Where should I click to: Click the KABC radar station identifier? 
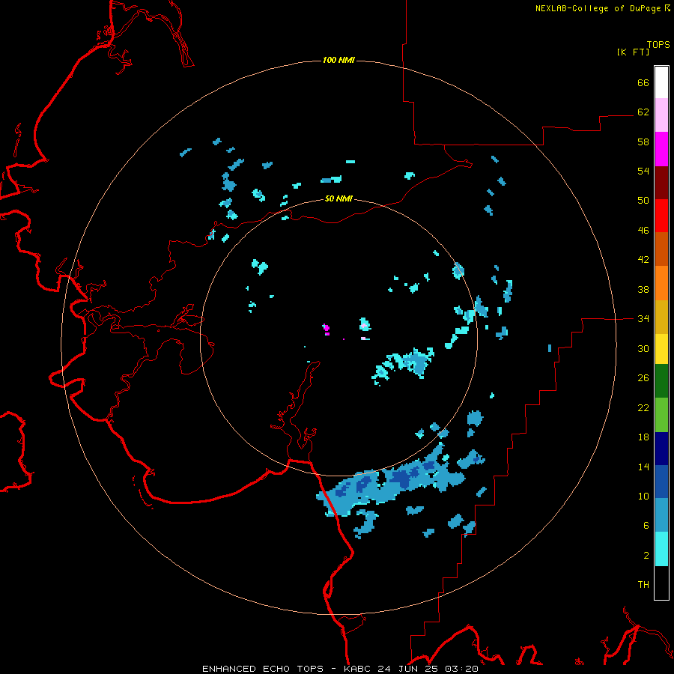click(358, 669)
